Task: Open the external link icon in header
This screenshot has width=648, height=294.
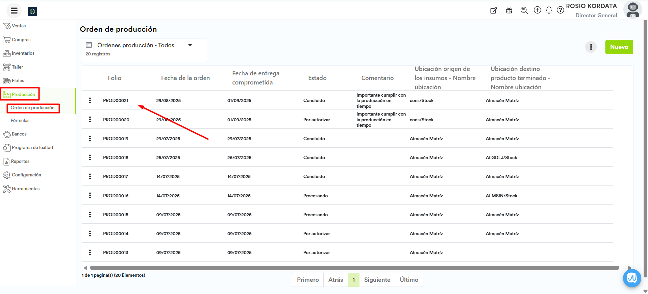Action: (x=494, y=10)
